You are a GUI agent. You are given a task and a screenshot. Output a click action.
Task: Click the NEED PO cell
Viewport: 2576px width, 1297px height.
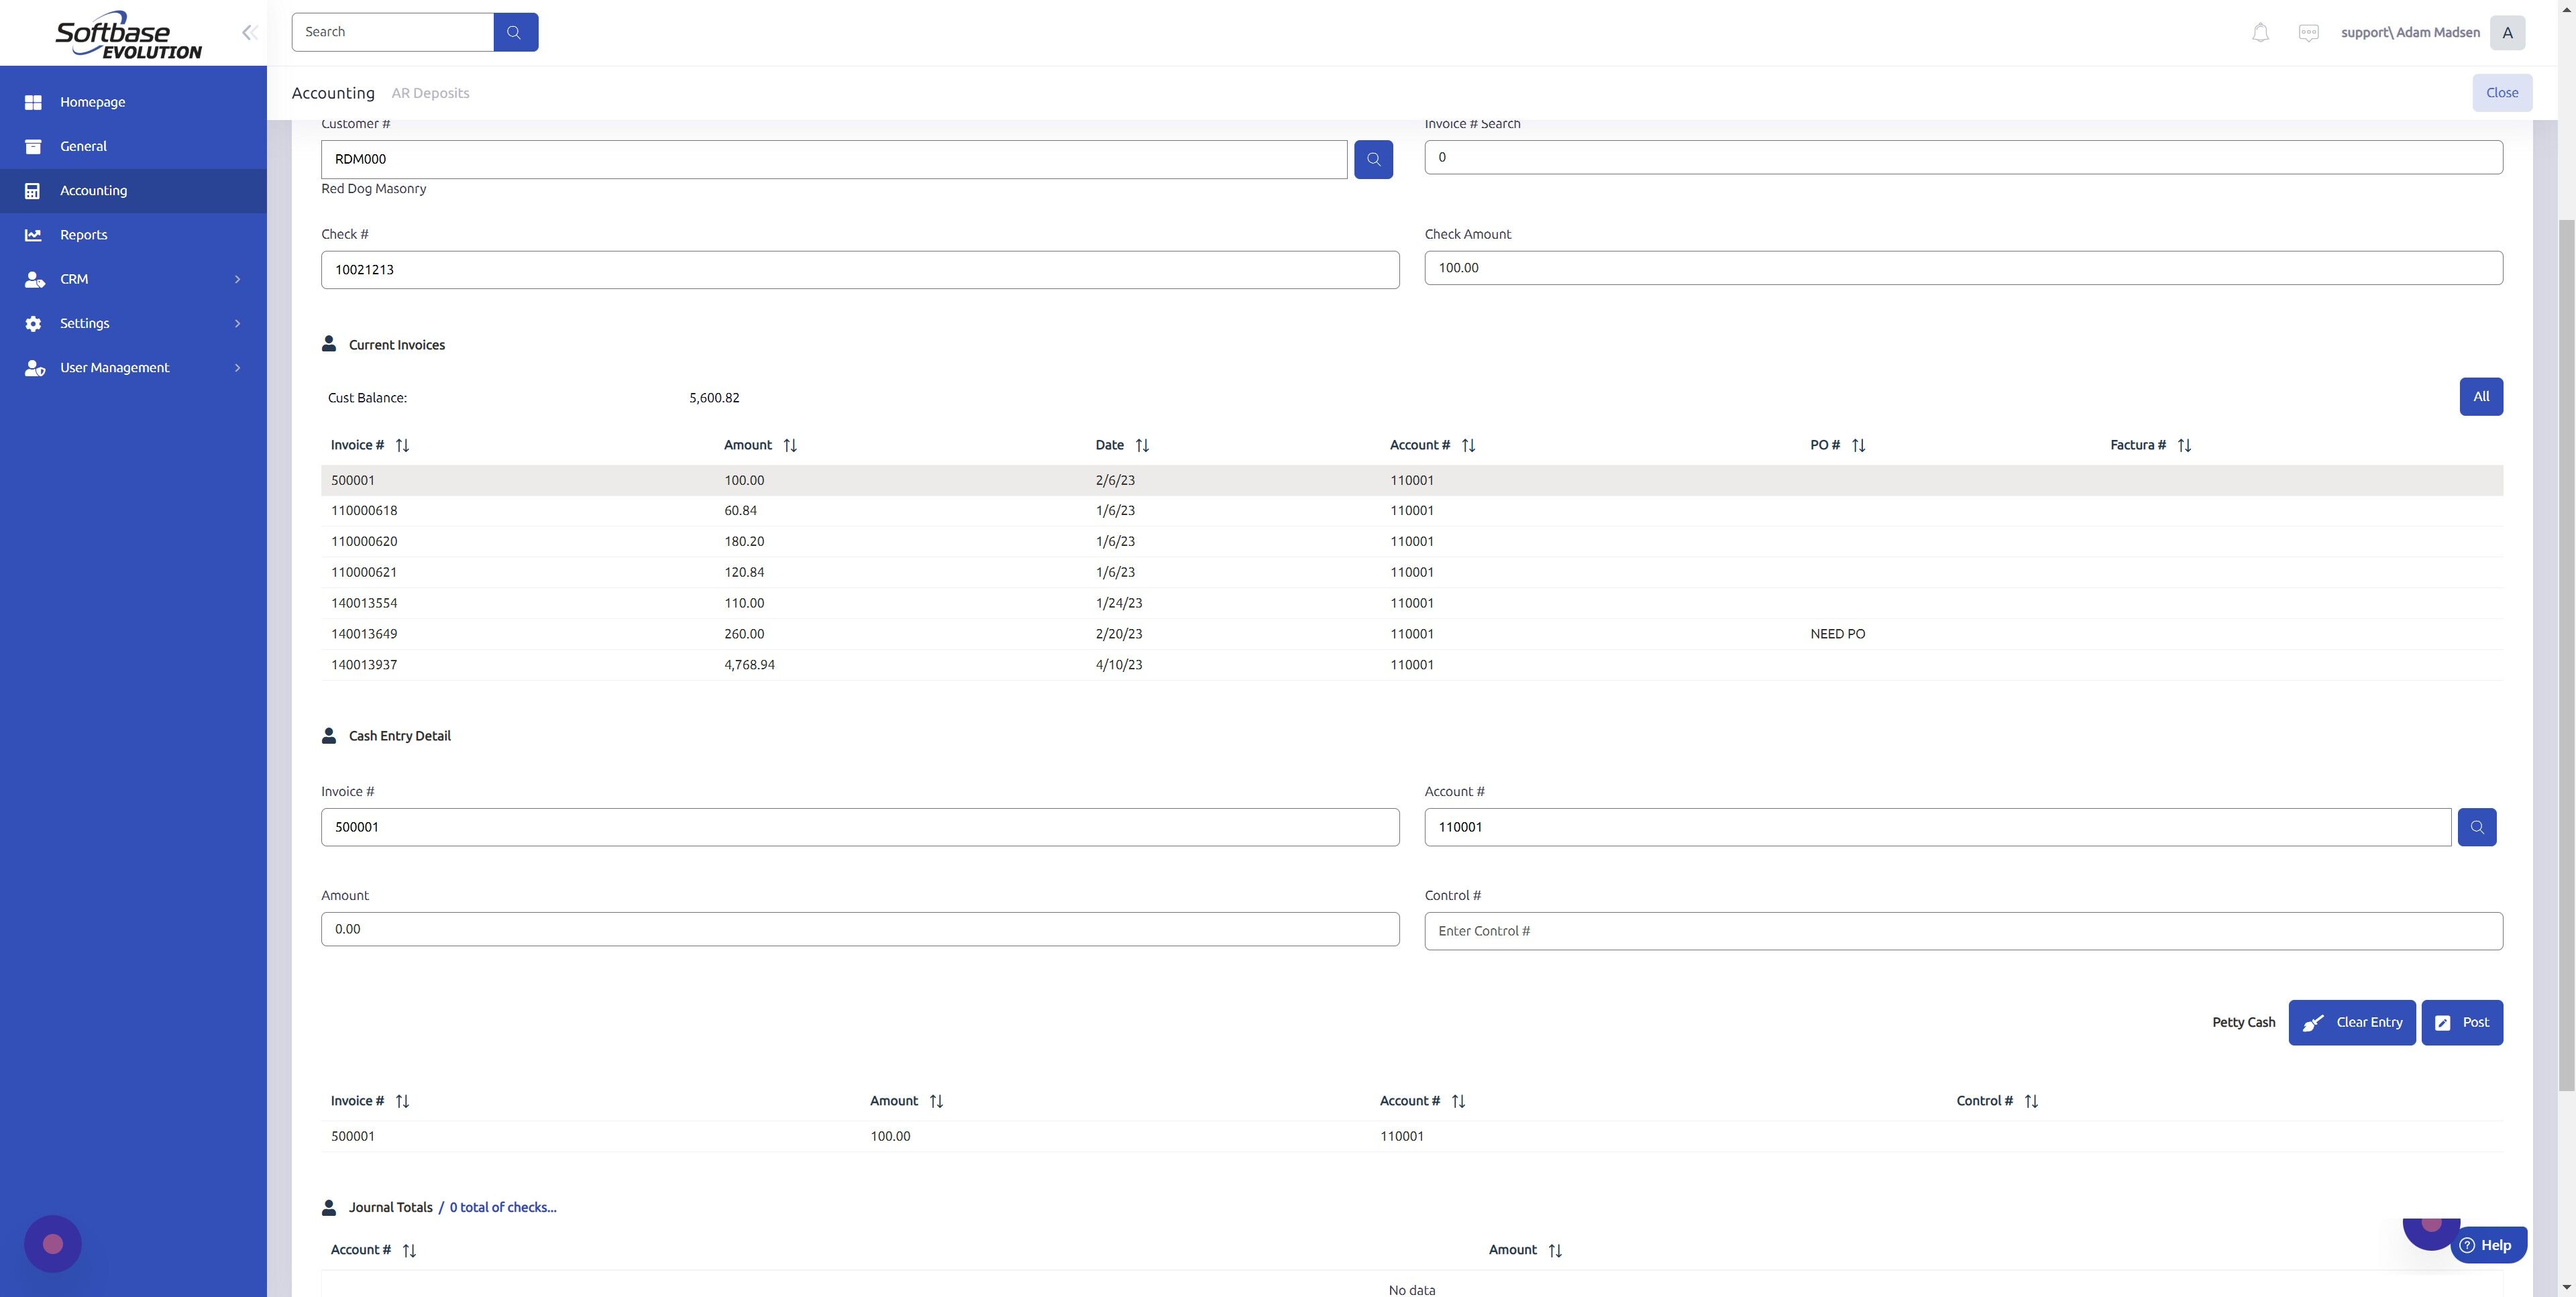pos(1837,634)
